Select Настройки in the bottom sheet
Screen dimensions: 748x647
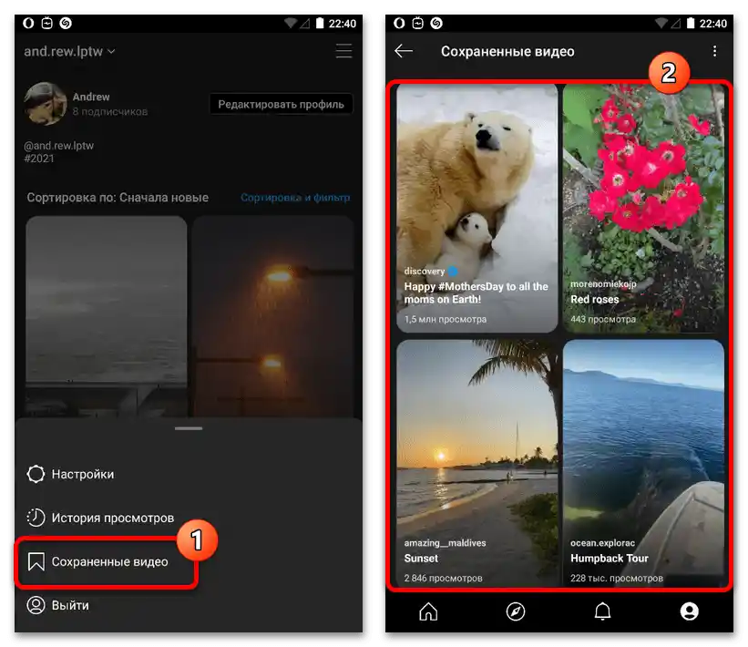(x=70, y=474)
